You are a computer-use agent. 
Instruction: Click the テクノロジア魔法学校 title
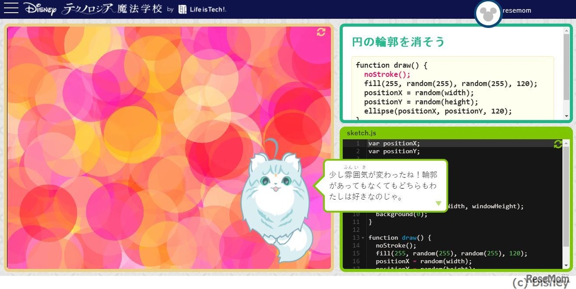tap(112, 9)
